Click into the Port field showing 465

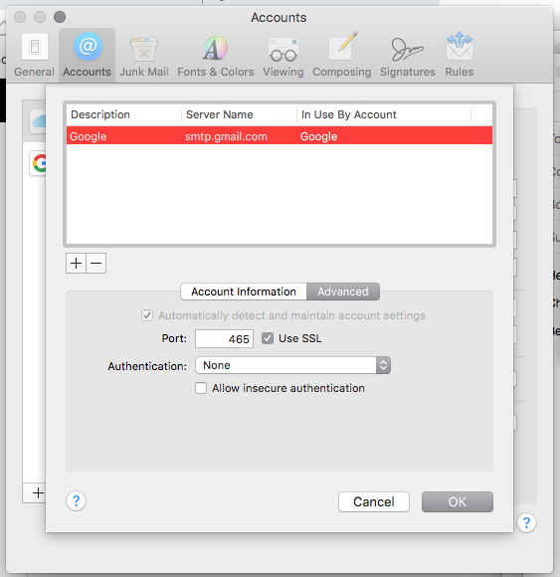tap(224, 339)
